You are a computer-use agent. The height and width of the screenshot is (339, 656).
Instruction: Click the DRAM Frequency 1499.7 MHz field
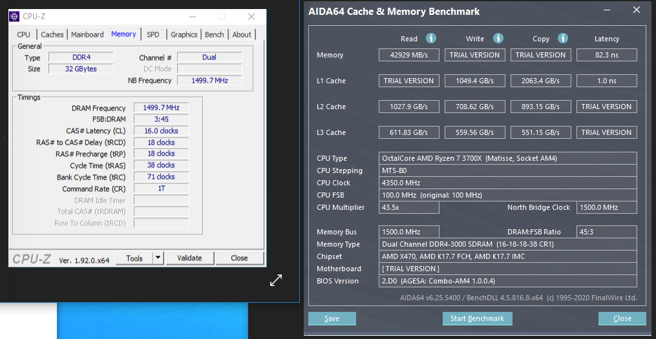click(162, 108)
